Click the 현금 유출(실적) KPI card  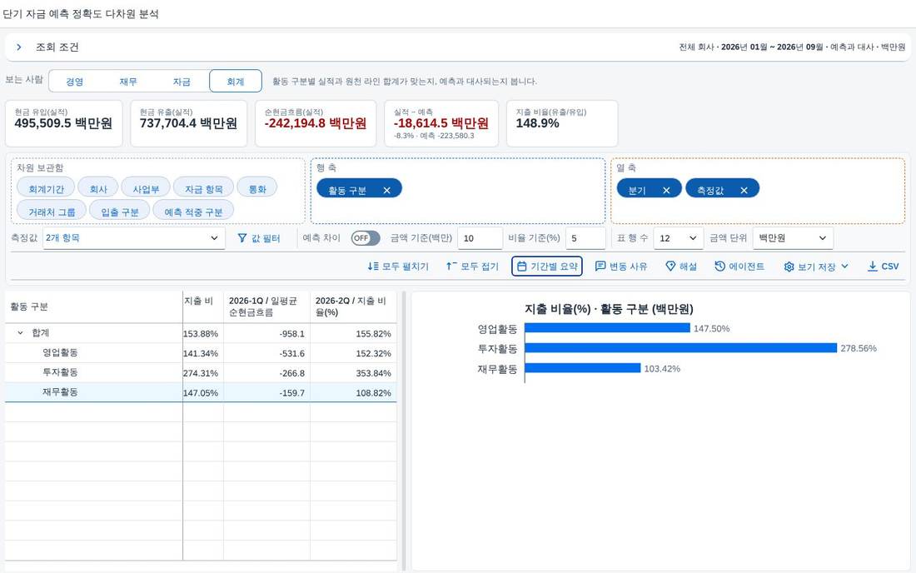189,123
